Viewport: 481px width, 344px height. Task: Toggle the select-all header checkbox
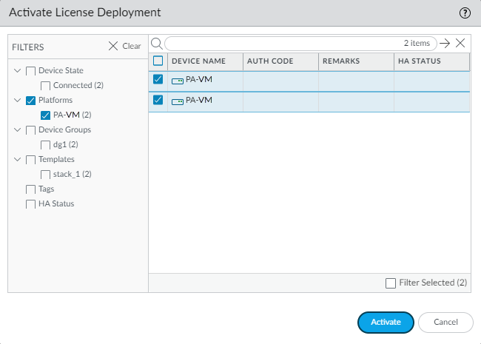(158, 61)
